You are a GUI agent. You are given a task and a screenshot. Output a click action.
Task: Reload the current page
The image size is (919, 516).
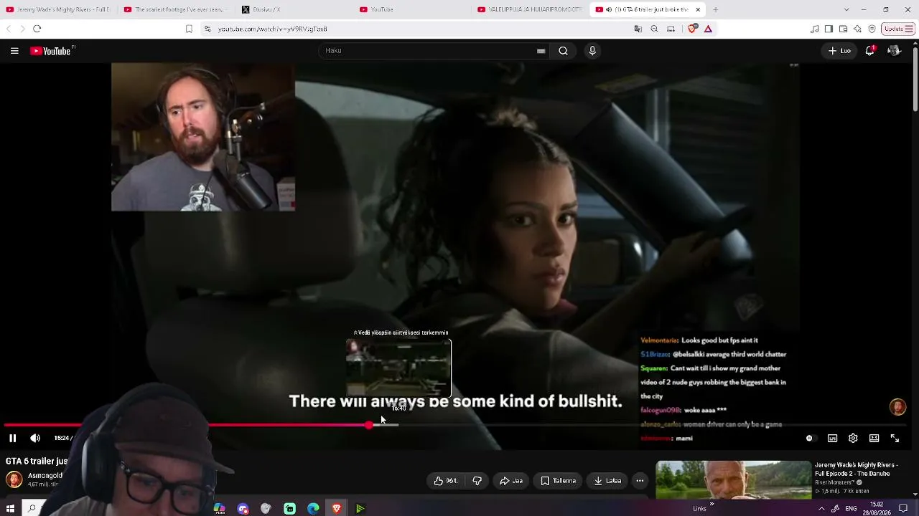pos(37,29)
